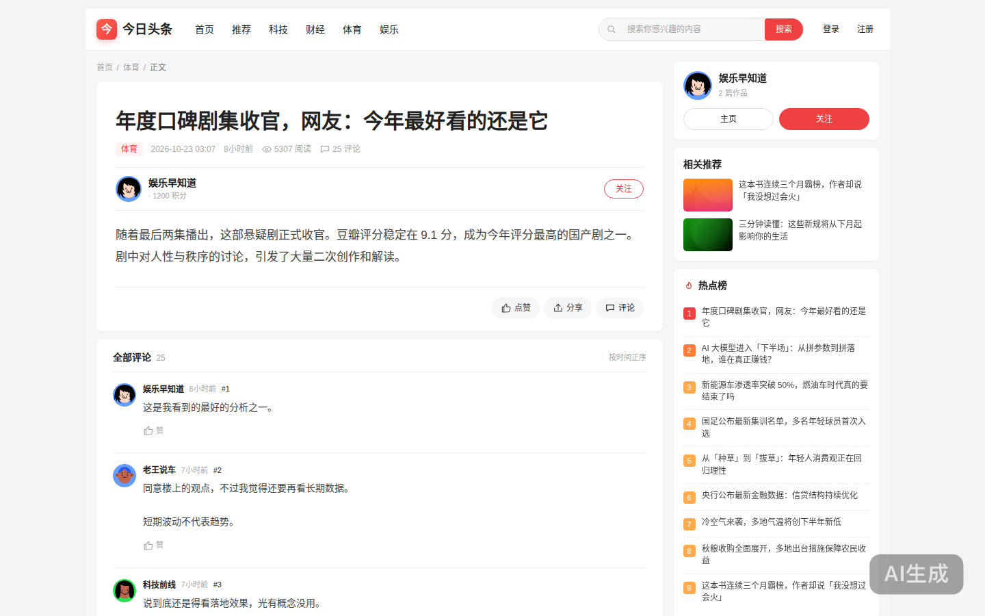The width and height of the screenshot is (985, 616).
Task: Open recommended article 这本书连续三个月霸榜
Action: (800, 190)
